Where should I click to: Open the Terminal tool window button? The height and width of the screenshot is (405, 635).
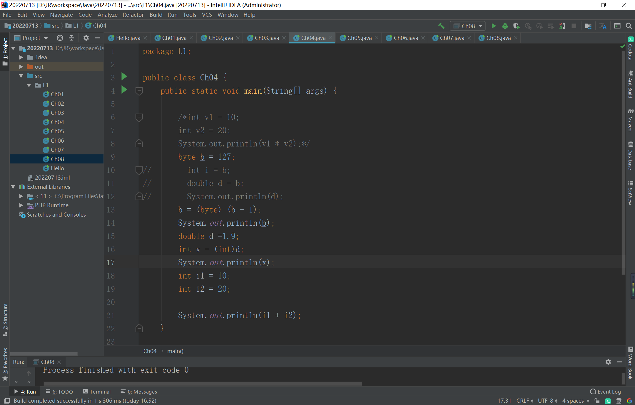click(x=97, y=392)
